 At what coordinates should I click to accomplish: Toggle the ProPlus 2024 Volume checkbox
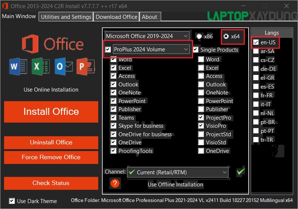108,49
